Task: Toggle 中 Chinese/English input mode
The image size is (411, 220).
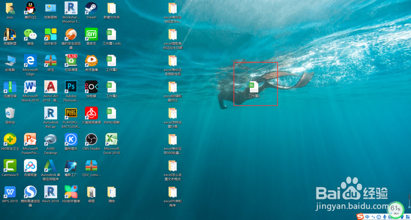Action: click(x=367, y=217)
